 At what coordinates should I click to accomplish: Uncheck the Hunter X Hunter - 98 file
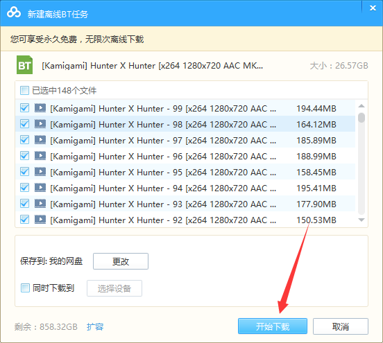(x=24, y=124)
